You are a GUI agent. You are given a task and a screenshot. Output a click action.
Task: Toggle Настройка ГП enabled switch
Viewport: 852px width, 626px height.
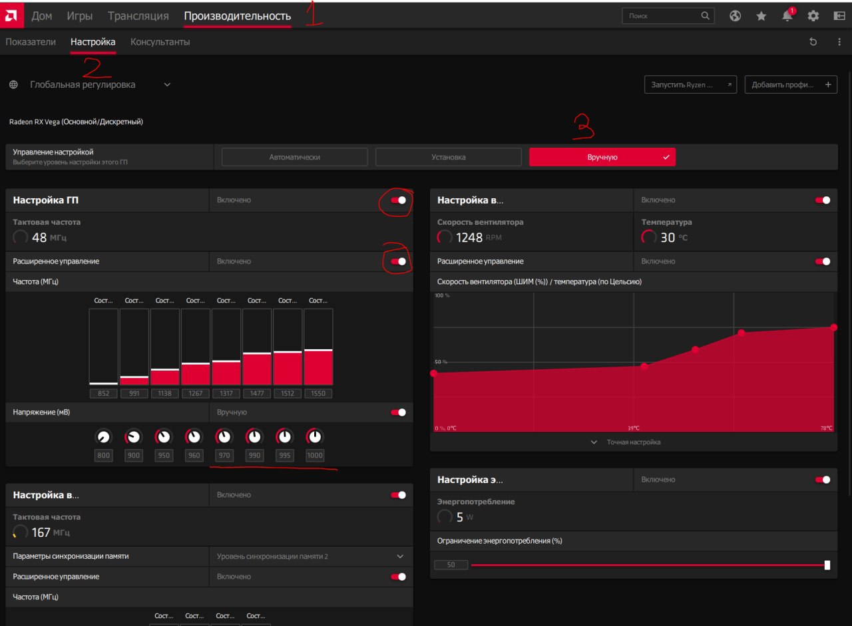(x=398, y=200)
